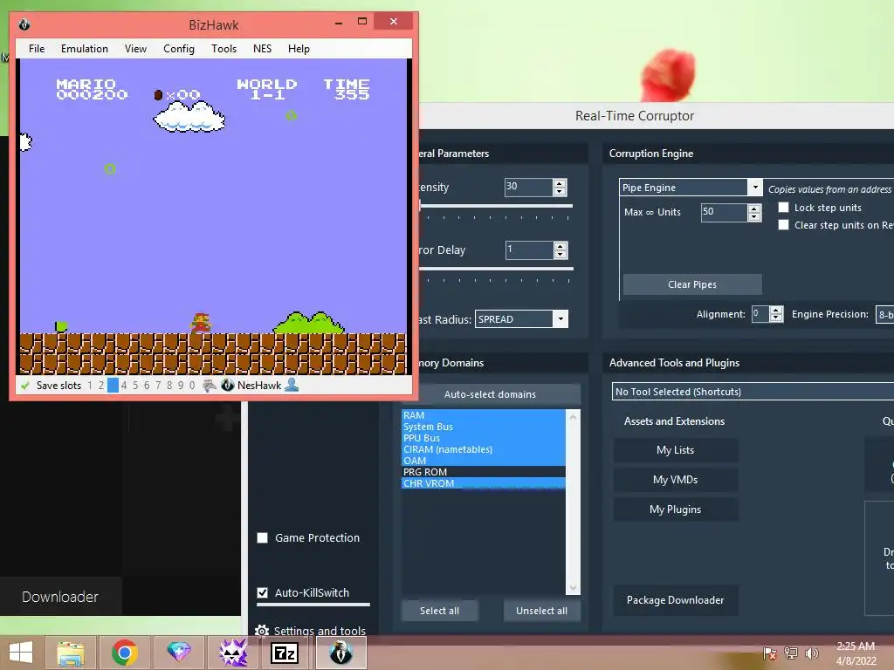Deselect CHR VROM in the memory domains list
This screenshot has width=894, height=670.
point(484,483)
